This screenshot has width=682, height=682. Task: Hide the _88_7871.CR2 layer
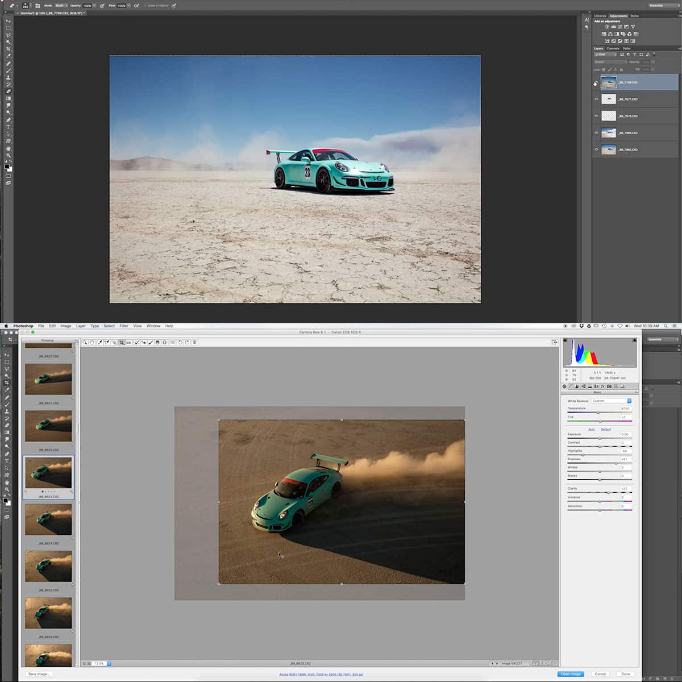pyautogui.click(x=596, y=99)
